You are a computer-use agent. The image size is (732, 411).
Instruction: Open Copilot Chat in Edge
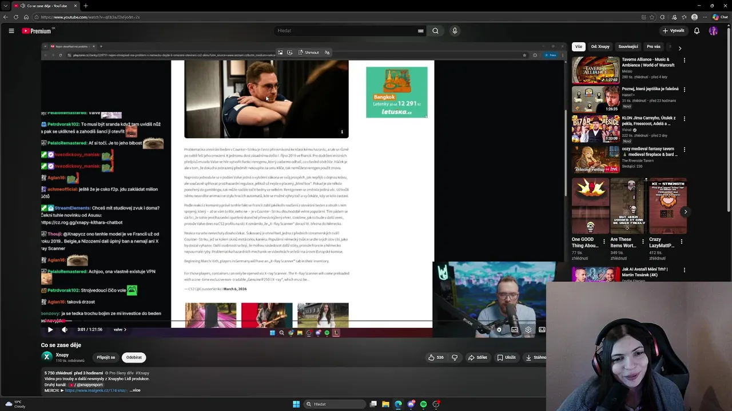pyautogui.click(x=720, y=17)
